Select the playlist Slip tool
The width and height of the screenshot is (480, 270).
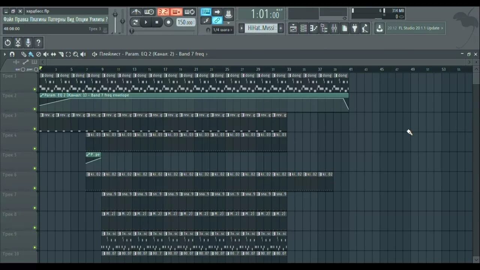[x=54, y=54]
